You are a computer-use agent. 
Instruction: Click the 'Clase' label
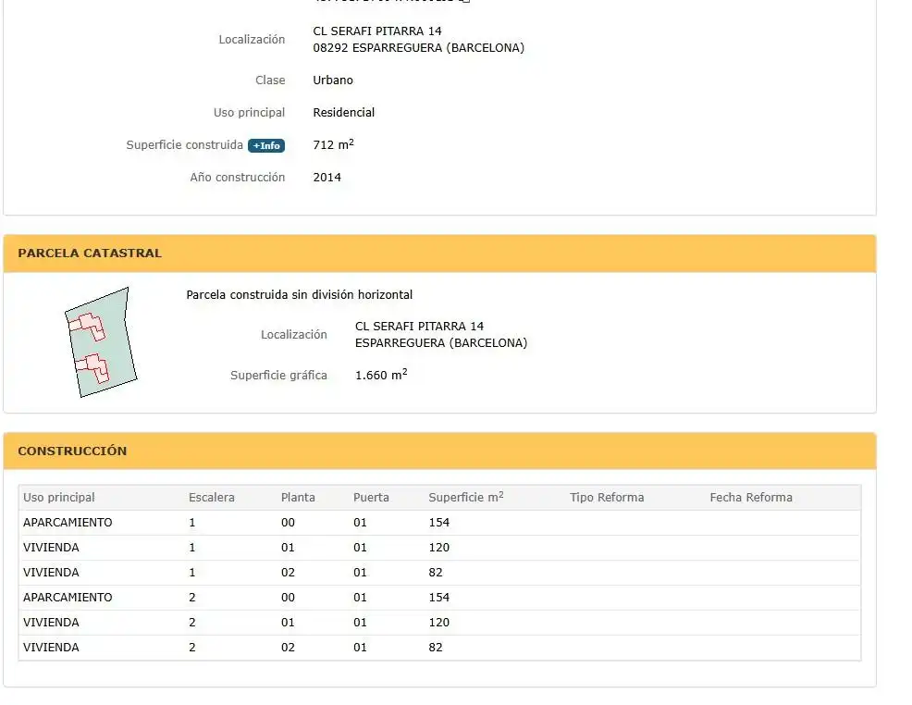point(270,80)
